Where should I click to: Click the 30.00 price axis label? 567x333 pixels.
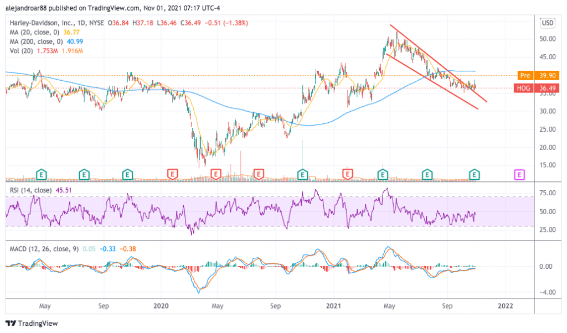(x=548, y=111)
